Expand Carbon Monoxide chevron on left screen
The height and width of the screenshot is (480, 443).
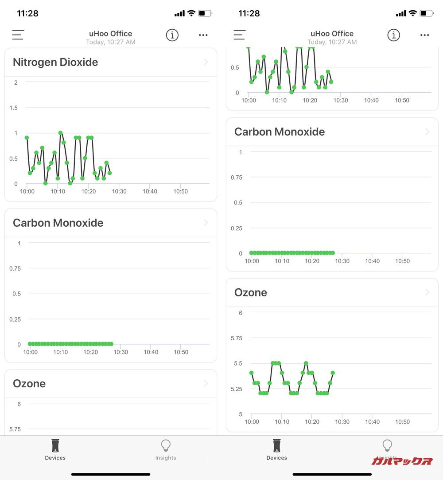click(206, 223)
